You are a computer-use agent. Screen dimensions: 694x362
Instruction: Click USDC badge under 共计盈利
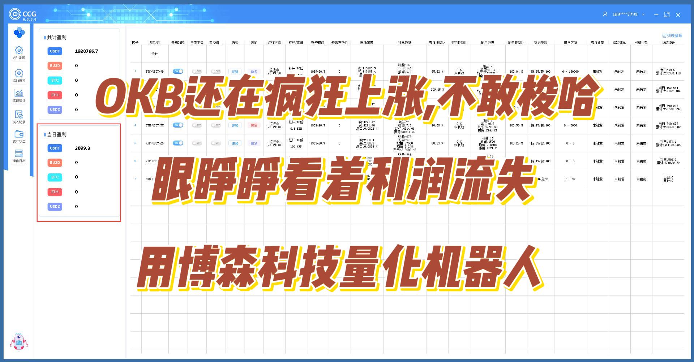click(x=55, y=109)
